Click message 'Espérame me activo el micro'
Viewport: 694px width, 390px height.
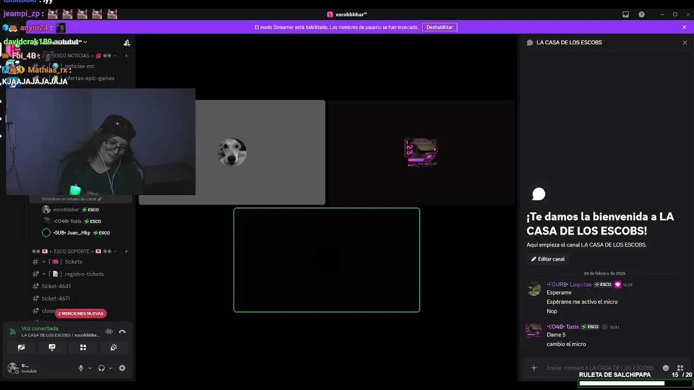[582, 302]
